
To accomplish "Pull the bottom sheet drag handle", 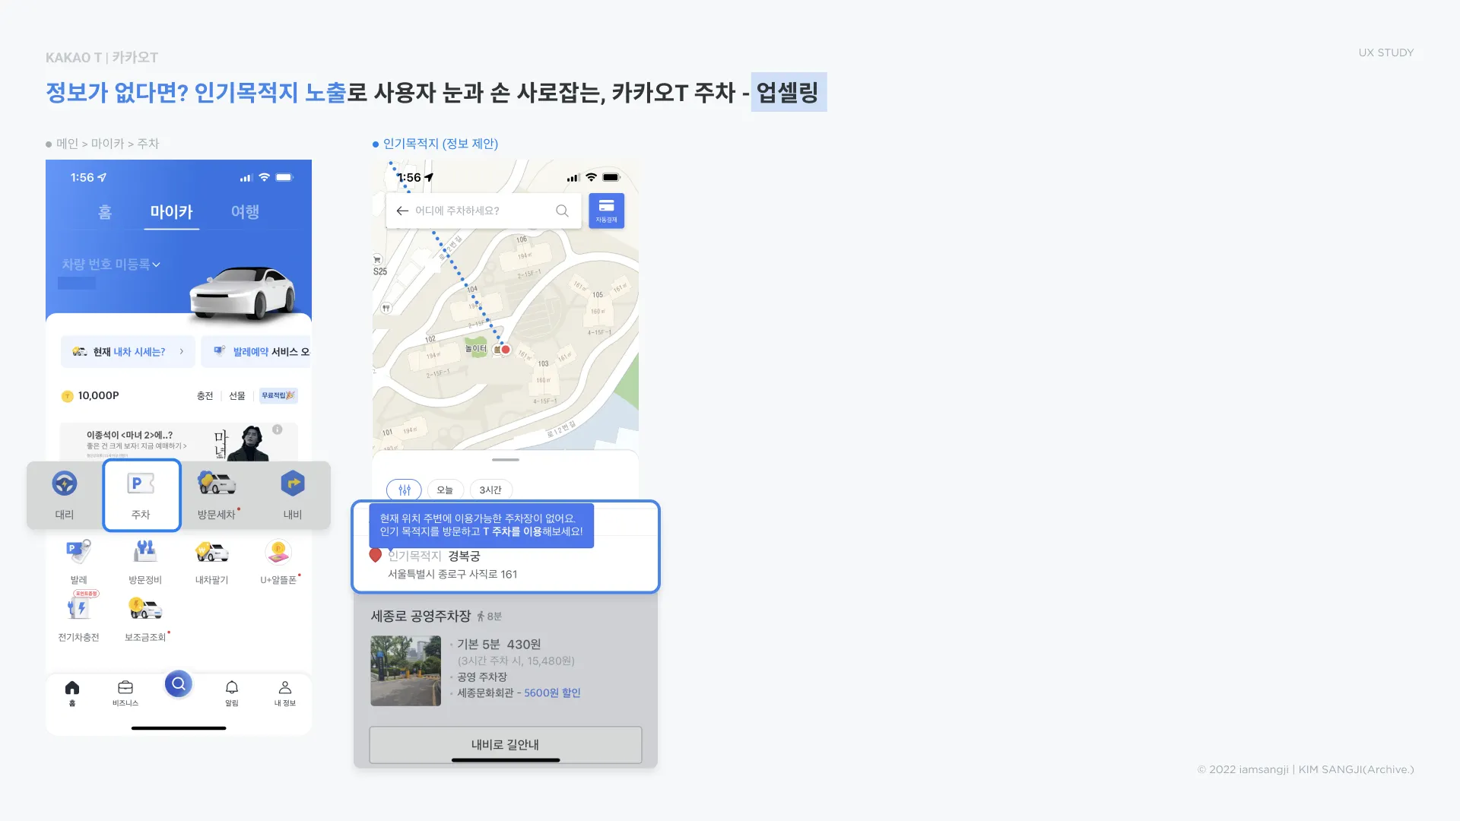I will (x=505, y=459).
